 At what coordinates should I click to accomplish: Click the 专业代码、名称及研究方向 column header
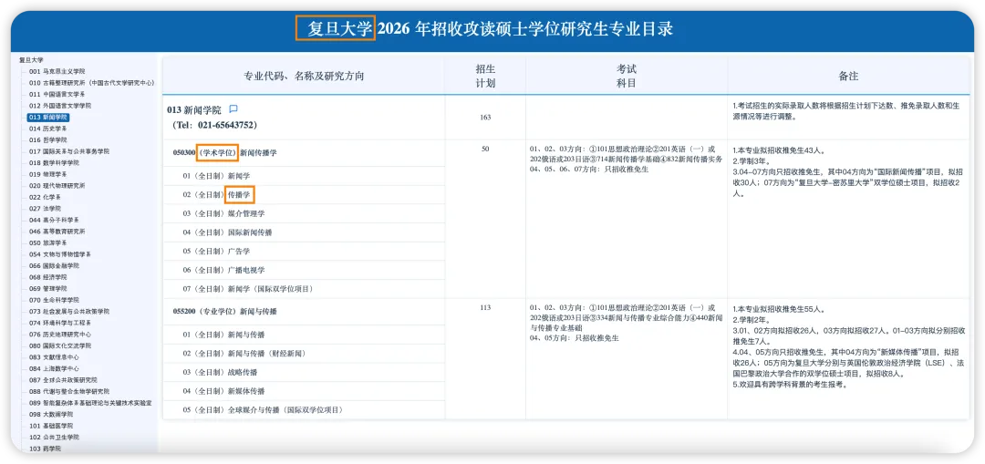click(304, 76)
